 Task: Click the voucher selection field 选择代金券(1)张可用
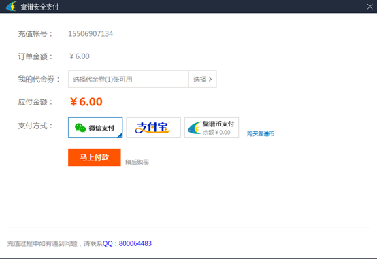[x=129, y=79]
